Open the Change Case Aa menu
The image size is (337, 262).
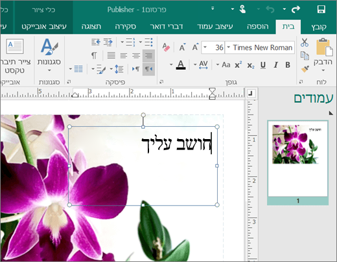(x=224, y=65)
